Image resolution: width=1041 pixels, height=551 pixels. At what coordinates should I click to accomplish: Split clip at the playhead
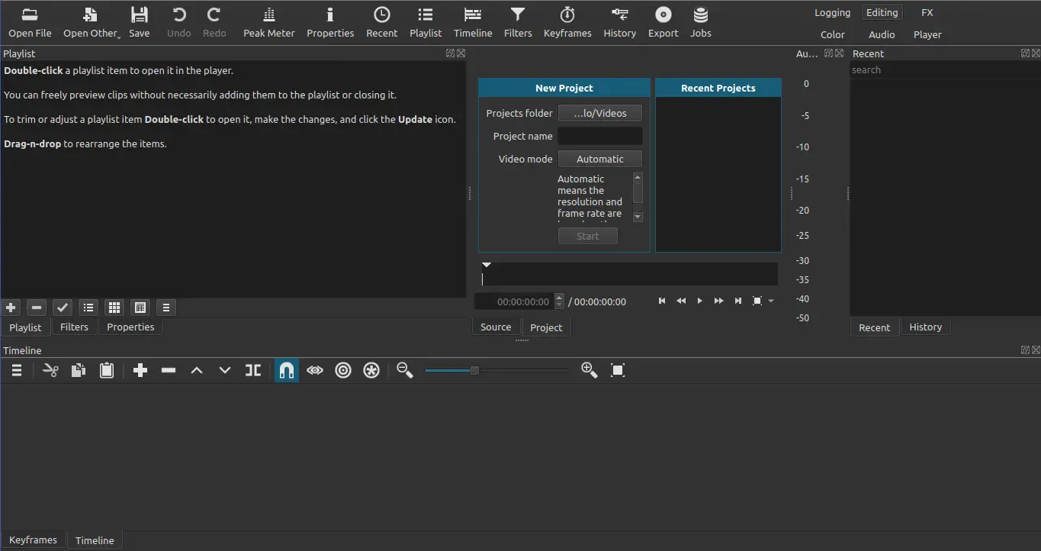pos(253,370)
